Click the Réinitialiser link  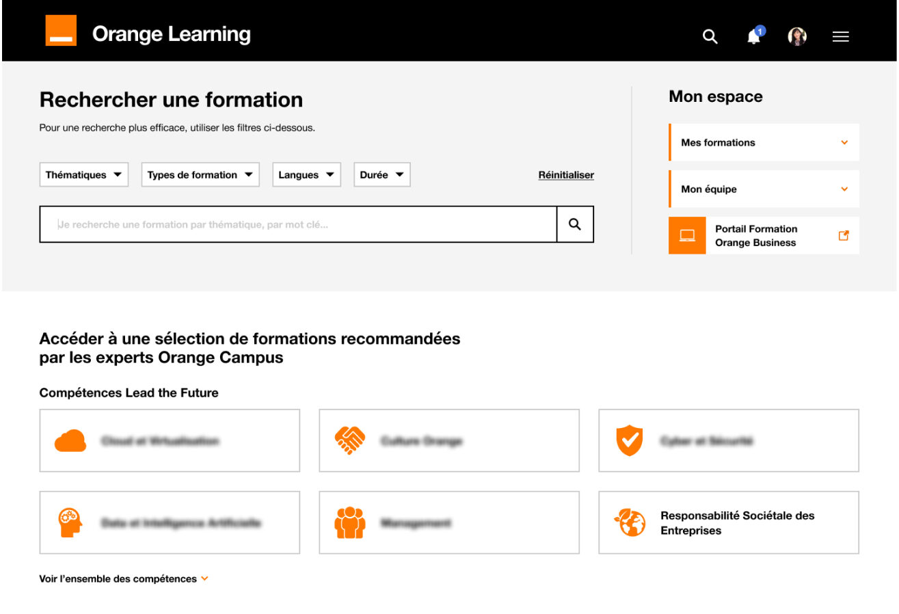[566, 175]
